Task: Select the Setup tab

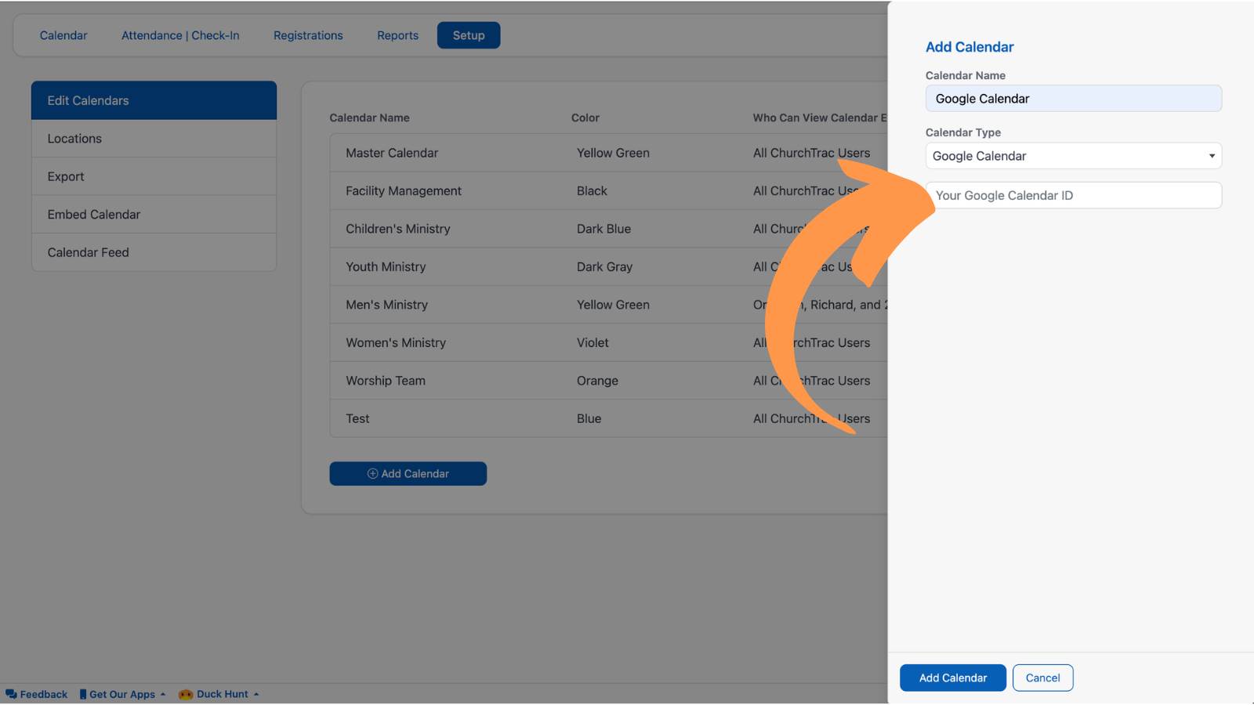Action: tap(469, 35)
